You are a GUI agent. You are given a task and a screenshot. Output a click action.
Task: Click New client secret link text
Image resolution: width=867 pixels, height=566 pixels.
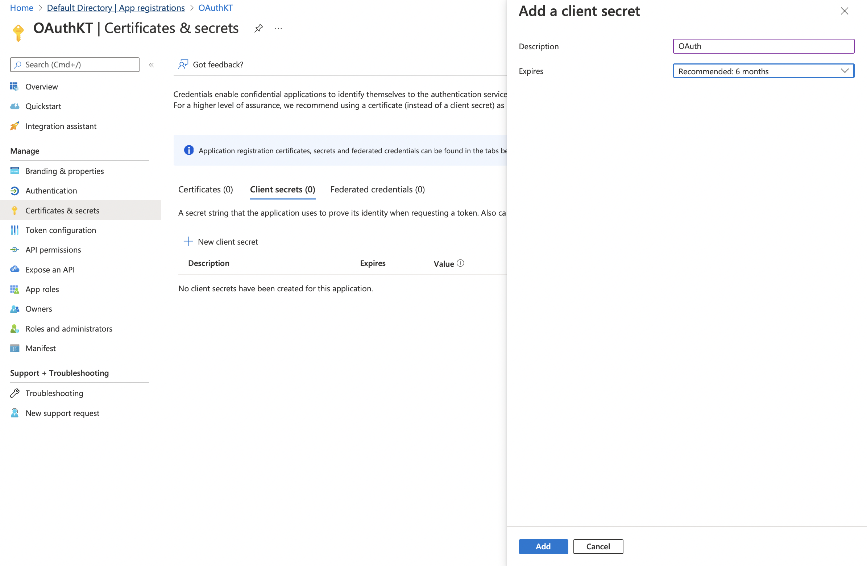click(228, 241)
